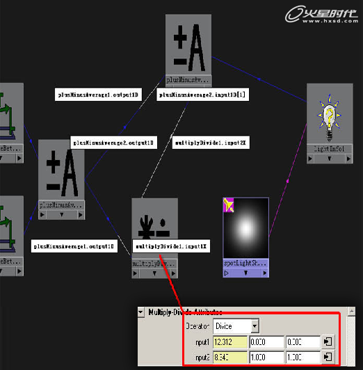This screenshot has width=363, height=370.
Task: Open multiplyDivide node input connections arrow
Action: [x=135, y=273]
